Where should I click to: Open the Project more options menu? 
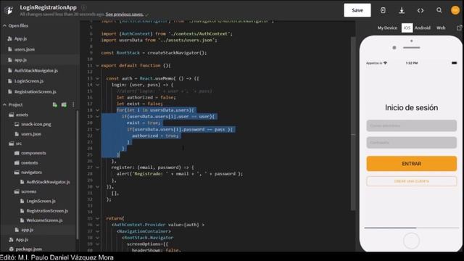pyautogui.click(x=73, y=104)
